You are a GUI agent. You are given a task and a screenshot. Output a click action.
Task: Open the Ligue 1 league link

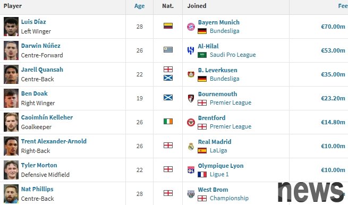[x=219, y=174]
